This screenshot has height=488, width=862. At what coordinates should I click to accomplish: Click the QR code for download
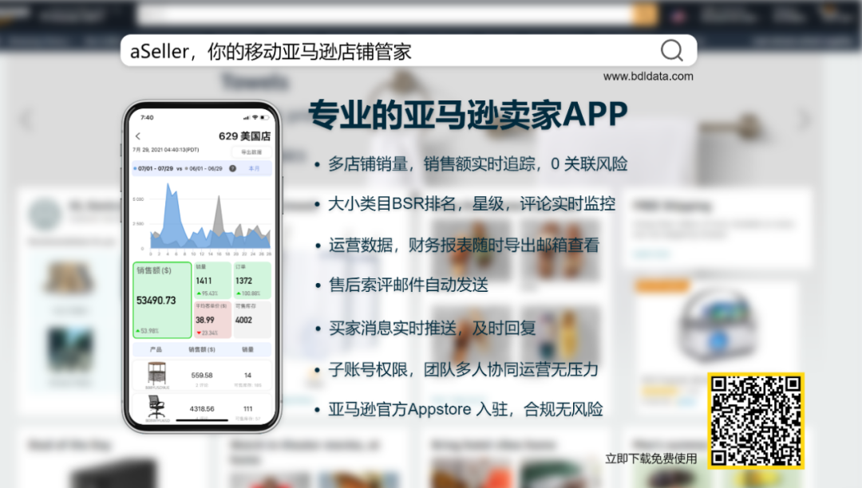(755, 420)
